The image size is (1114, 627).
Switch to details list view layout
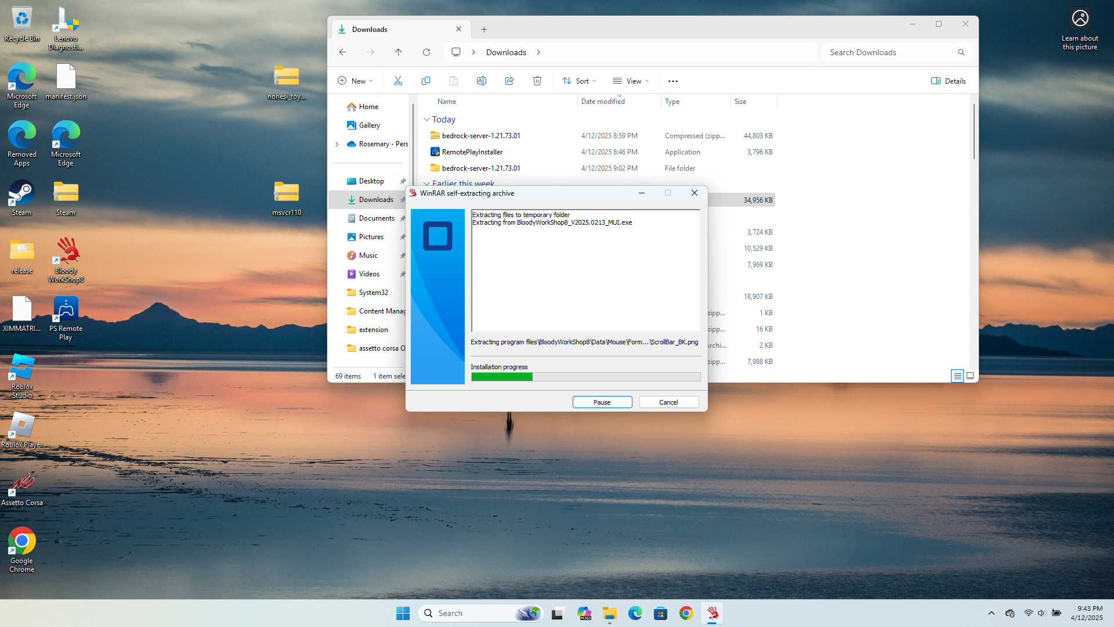957,376
